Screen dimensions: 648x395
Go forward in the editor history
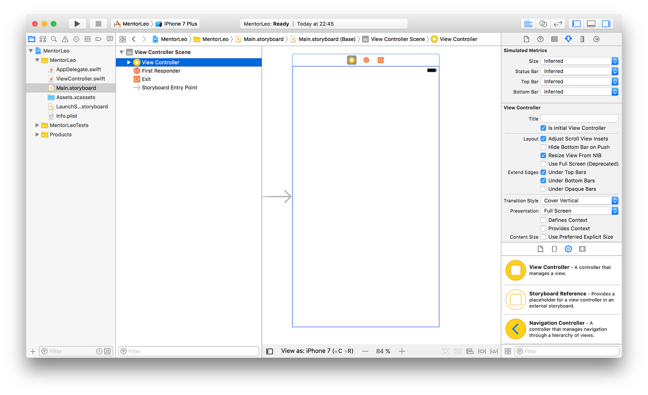pos(144,39)
